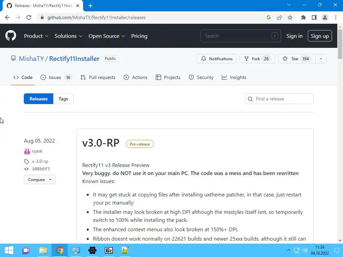
Task: Open the Security tab
Action: tap(201, 77)
